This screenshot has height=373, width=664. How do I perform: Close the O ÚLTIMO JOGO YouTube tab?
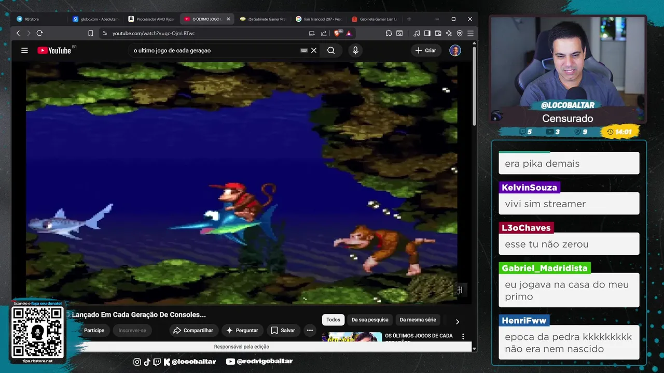(228, 19)
